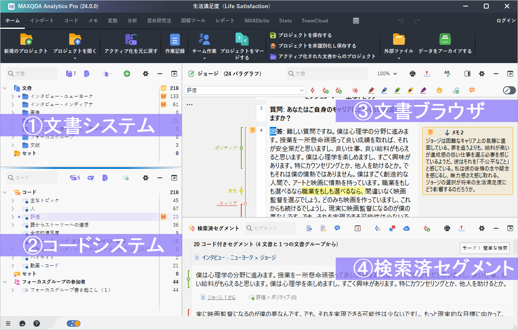Image resolution: width=518 pixels, height=330 pixels.
Task: Click the Teamwork (チーム作業) icon
Action: tap(204, 39)
